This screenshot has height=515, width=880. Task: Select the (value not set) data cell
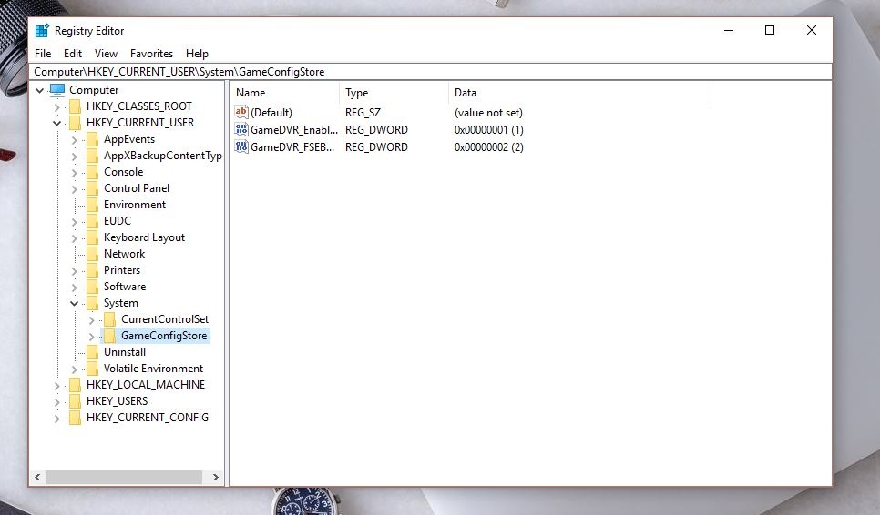coord(488,112)
